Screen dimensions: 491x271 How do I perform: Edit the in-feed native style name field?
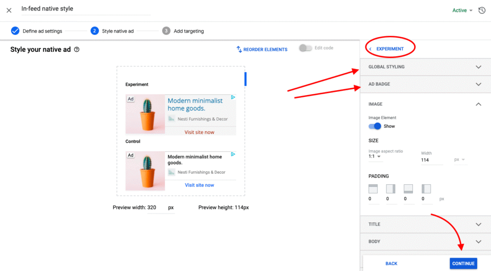[x=86, y=9]
